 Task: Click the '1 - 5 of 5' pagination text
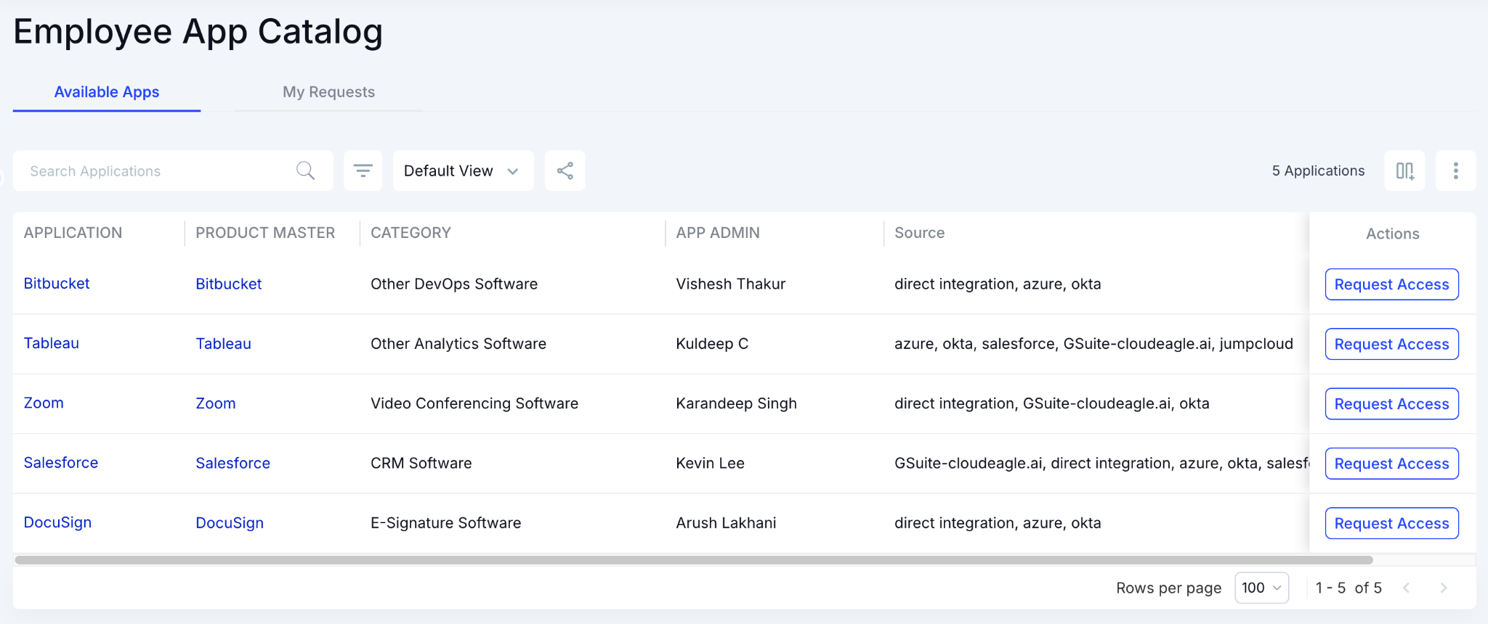coord(1348,588)
